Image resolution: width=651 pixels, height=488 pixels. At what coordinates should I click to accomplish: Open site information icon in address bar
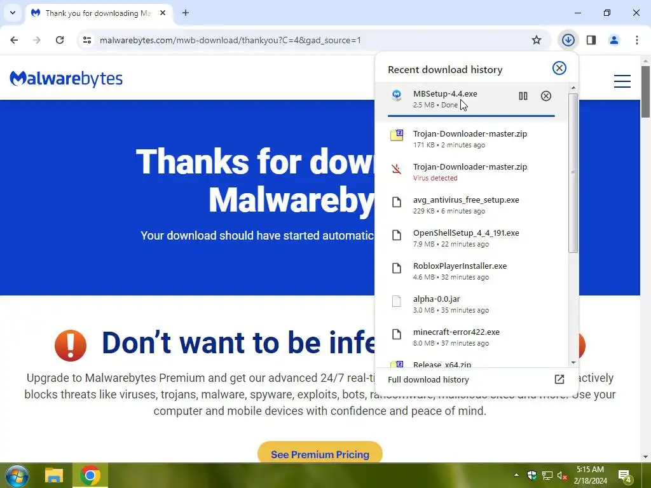[x=87, y=40]
